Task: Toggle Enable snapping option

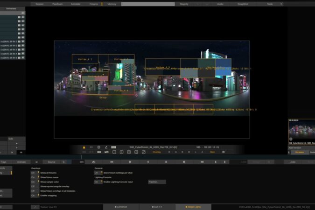Action: click(x=34, y=196)
